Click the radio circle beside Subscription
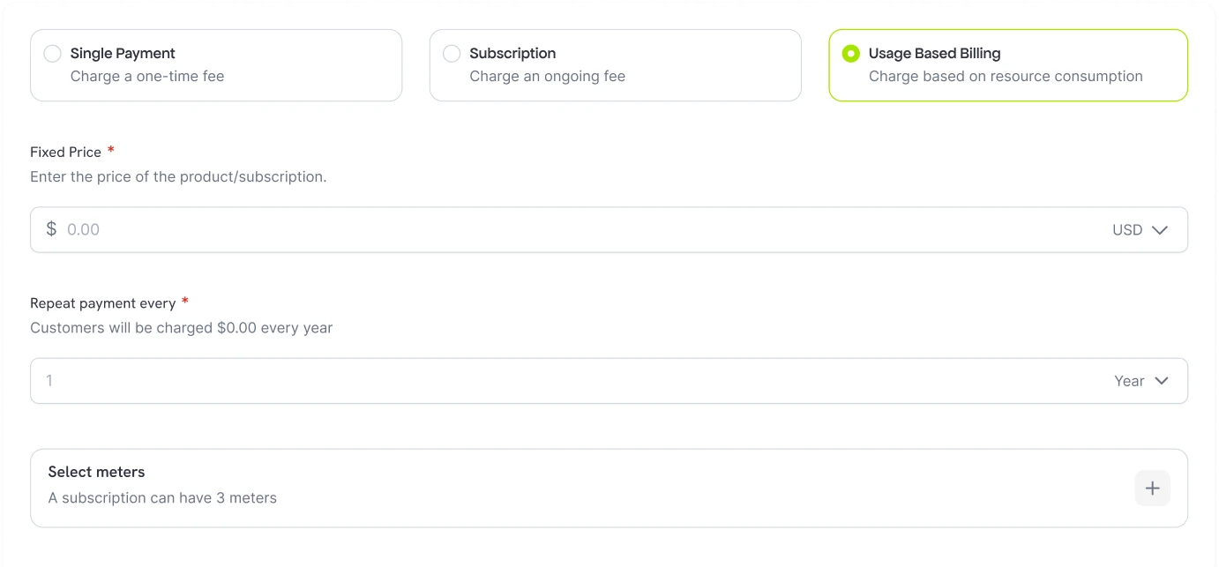Image resolution: width=1219 pixels, height=567 pixels. pyautogui.click(x=452, y=53)
